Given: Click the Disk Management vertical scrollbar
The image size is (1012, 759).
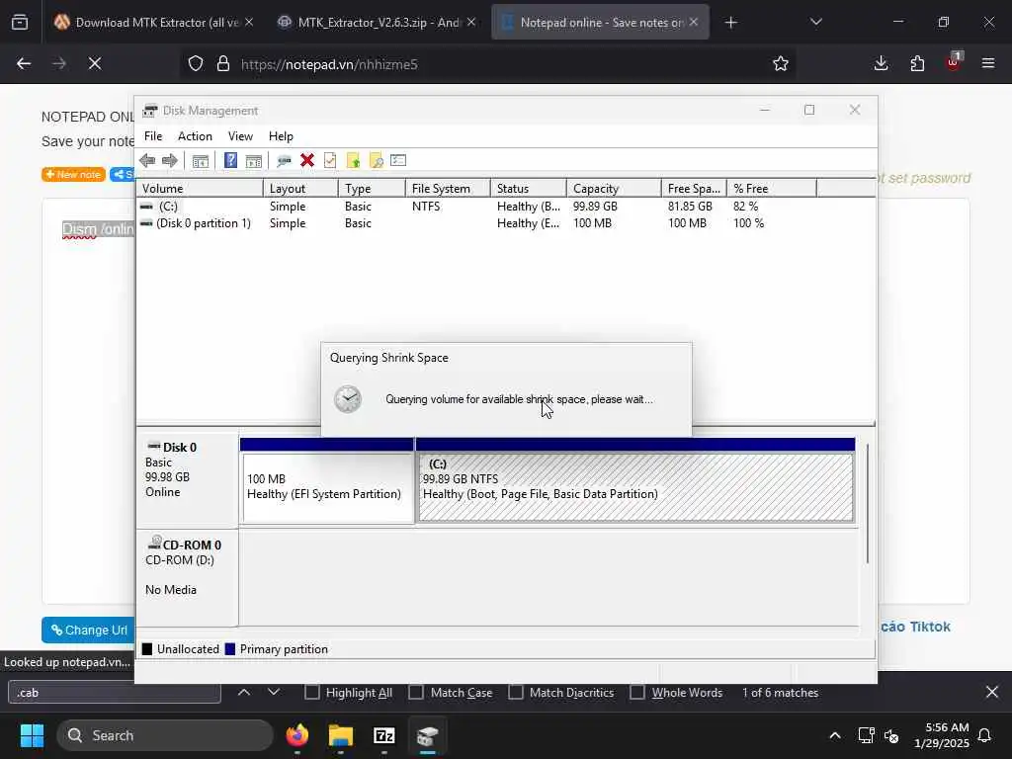Looking at the screenshot, I should click(x=868, y=503).
